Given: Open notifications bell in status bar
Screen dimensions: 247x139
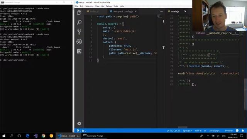Looking at the screenshot, I should click(243, 131).
